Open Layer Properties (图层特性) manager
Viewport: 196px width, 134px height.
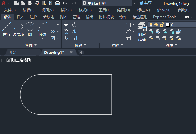click(142, 31)
